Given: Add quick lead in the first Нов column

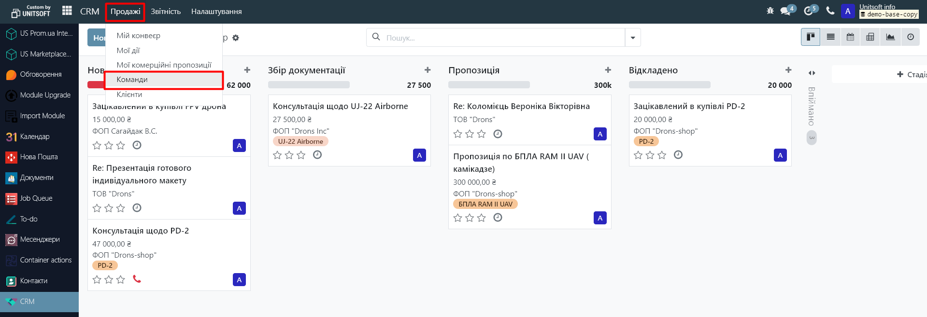Looking at the screenshot, I should [x=247, y=70].
